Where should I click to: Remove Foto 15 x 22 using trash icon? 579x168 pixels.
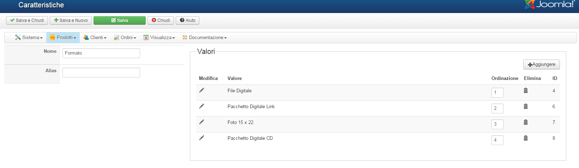pos(526,122)
